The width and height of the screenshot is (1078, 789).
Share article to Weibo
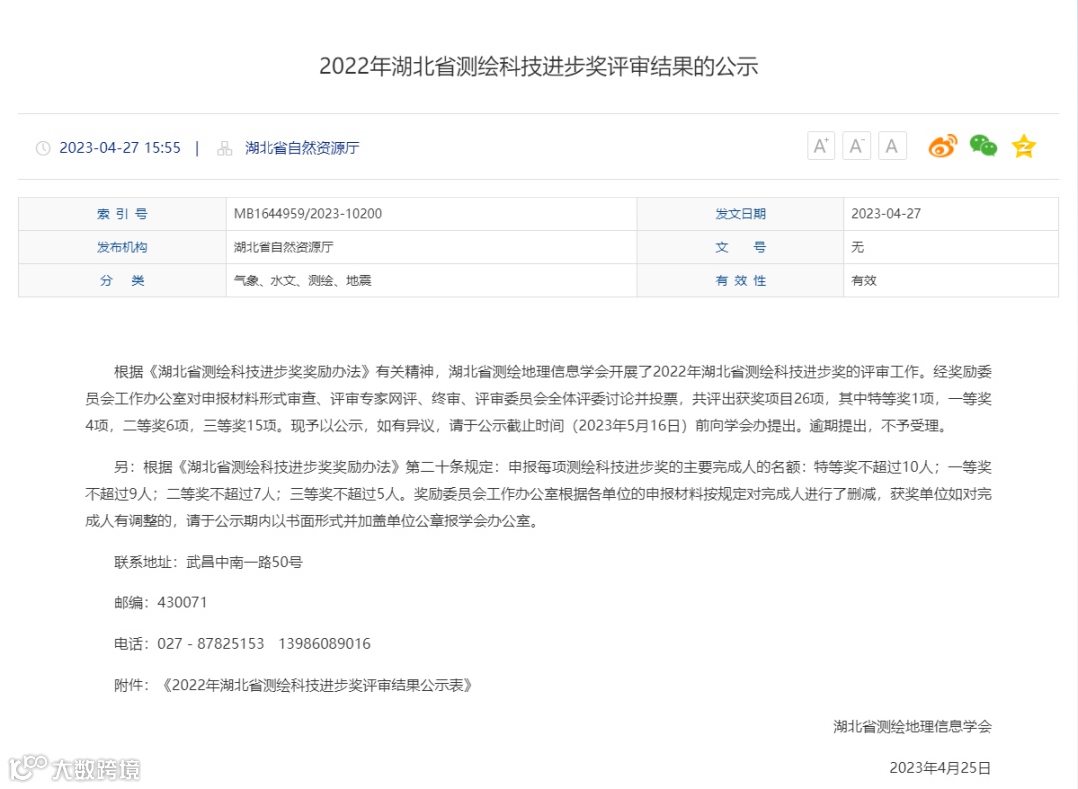point(942,146)
